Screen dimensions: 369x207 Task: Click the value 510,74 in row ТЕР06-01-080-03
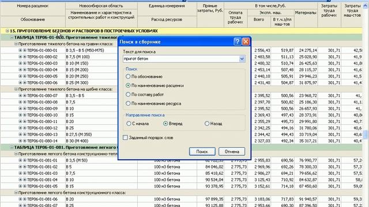[287, 63]
